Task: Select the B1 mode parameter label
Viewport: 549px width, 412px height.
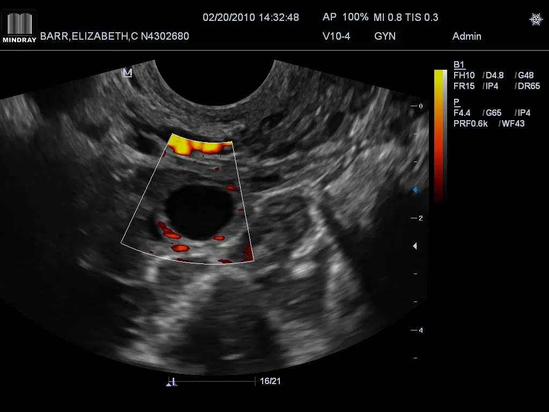Action: [459, 65]
